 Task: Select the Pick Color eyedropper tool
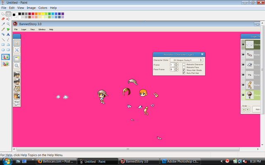[x=3, y=24]
